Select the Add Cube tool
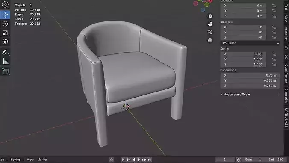This screenshot has height=163, width=289. click(x=5, y=71)
